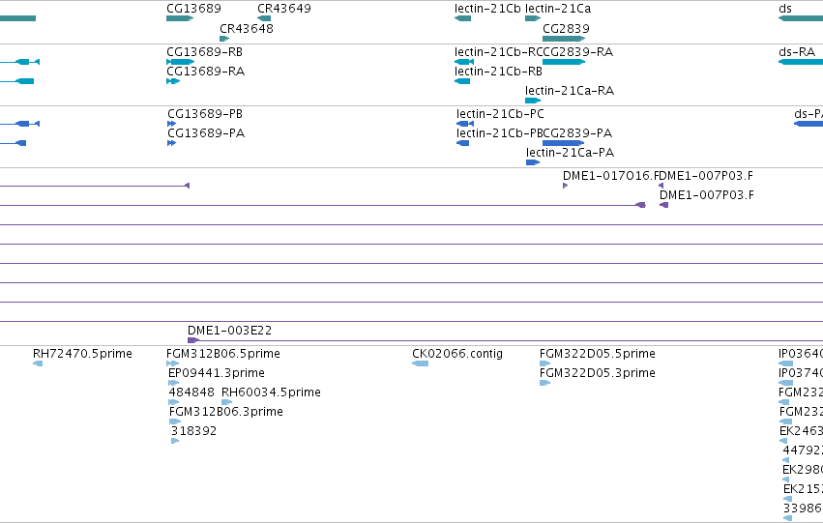Select the ds-RA transcript

(x=801, y=62)
